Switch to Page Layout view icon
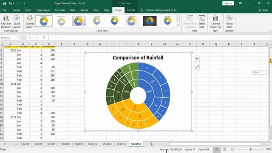Image resolution: width=272 pixels, height=153 pixels. [x=225, y=149]
